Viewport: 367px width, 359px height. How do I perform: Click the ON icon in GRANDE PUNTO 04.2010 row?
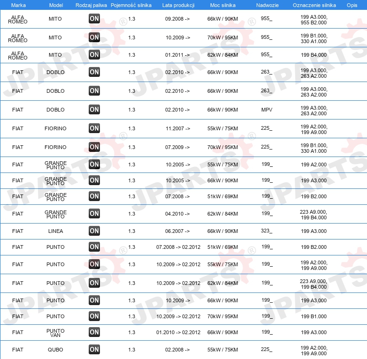point(94,214)
